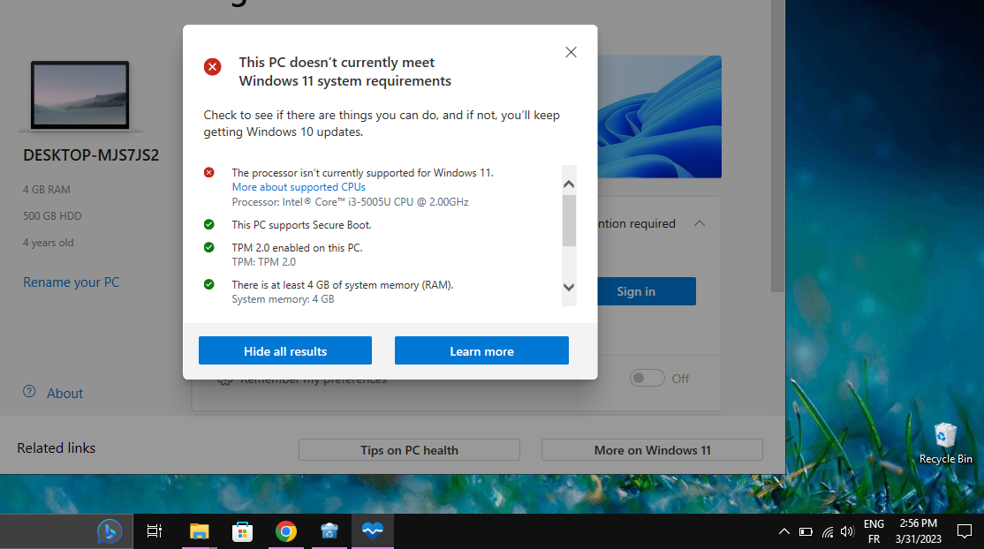Image resolution: width=984 pixels, height=549 pixels.
Task: Click the results list scroll up arrow
Action: click(569, 184)
